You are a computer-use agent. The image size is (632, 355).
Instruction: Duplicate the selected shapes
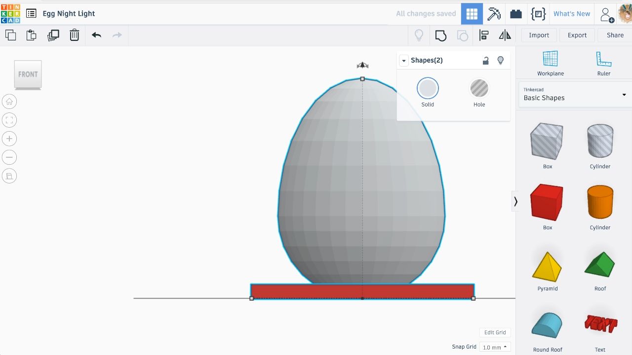[53, 35]
